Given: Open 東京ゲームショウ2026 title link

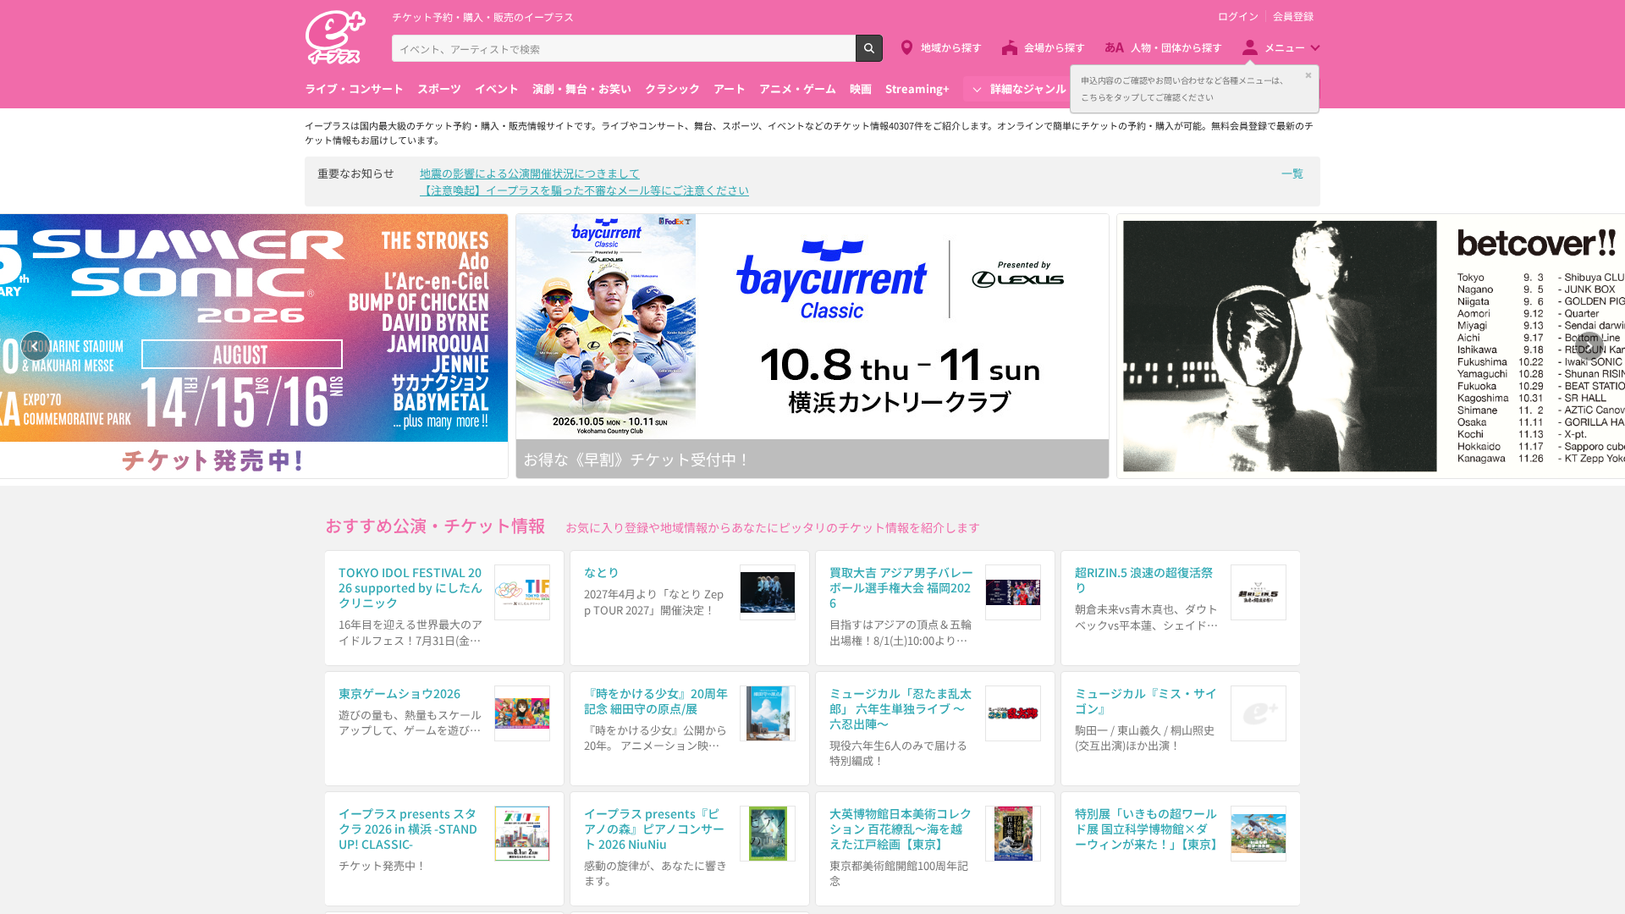Looking at the screenshot, I should click(399, 694).
